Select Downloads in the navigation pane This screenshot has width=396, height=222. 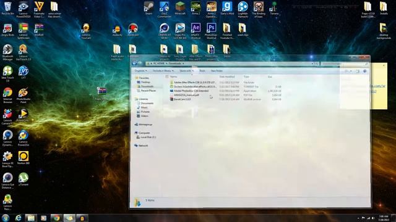click(147, 86)
